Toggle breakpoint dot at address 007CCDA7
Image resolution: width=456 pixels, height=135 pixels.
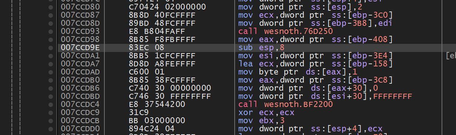51,64
